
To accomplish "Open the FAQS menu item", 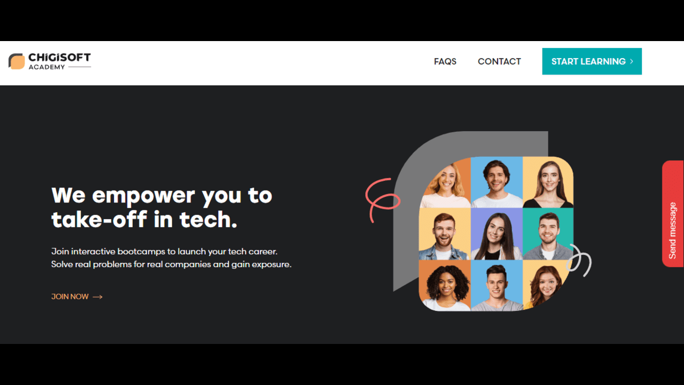I will pos(445,61).
